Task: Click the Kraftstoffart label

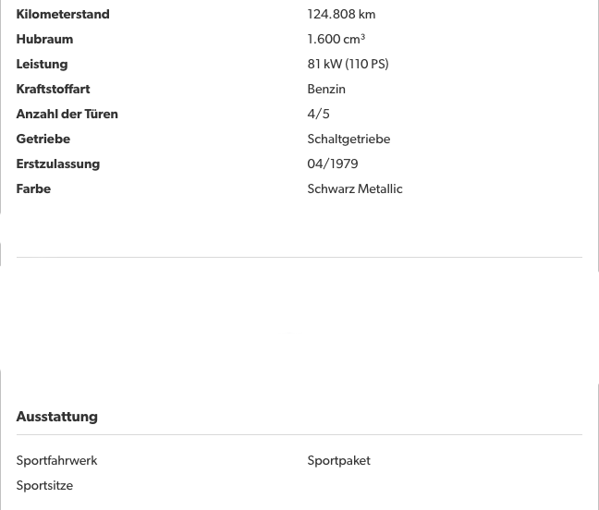Action: (x=53, y=89)
